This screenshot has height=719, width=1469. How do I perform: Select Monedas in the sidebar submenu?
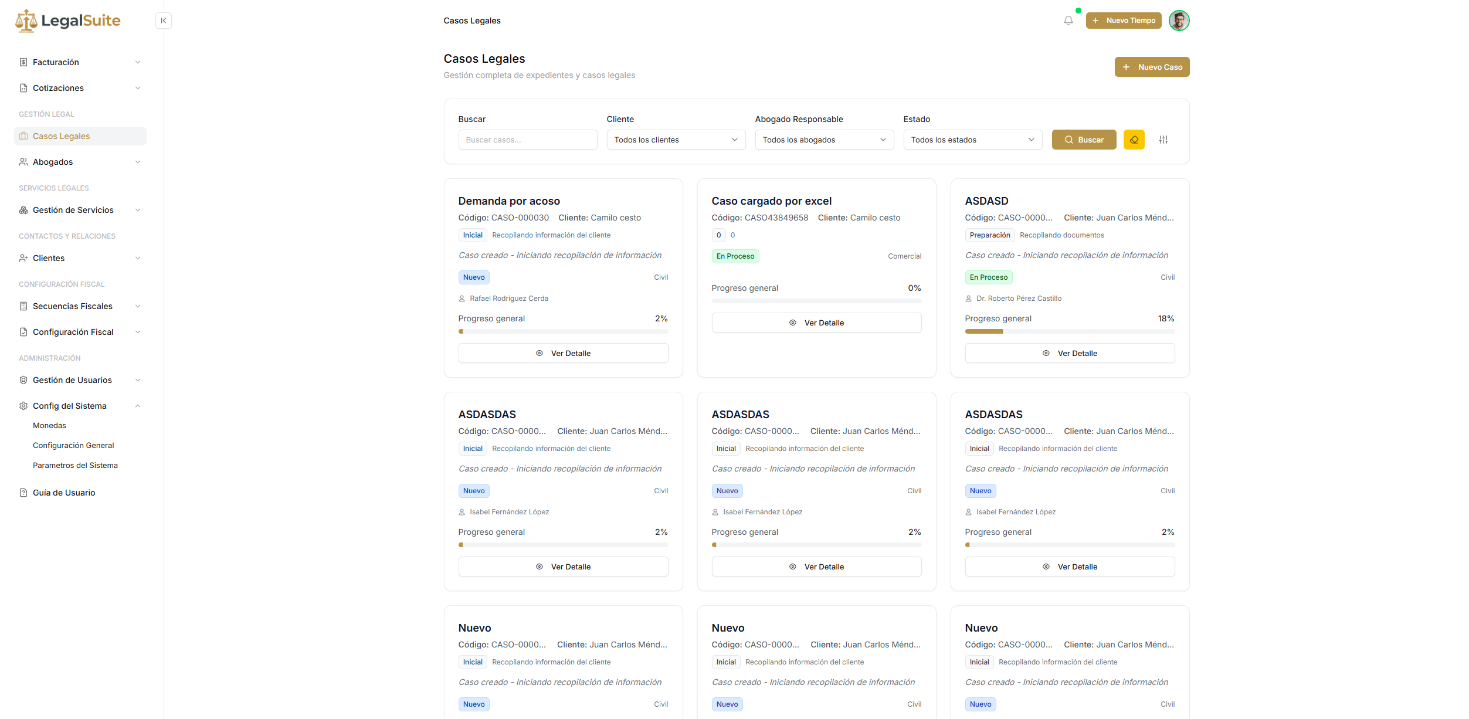(x=49, y=426)
